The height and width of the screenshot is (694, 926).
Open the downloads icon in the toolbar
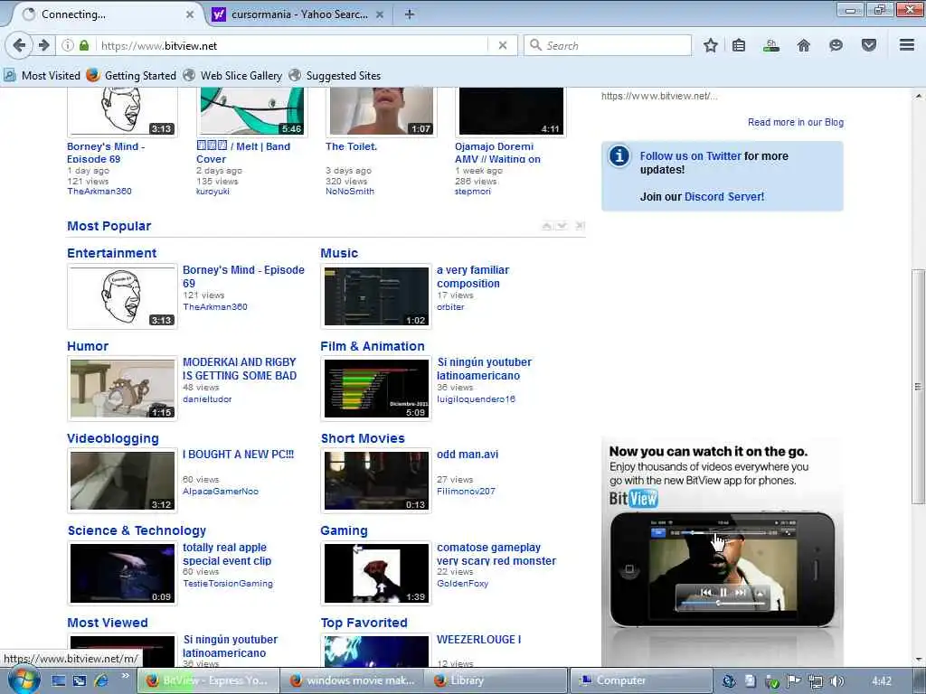[x=770, y=45]
